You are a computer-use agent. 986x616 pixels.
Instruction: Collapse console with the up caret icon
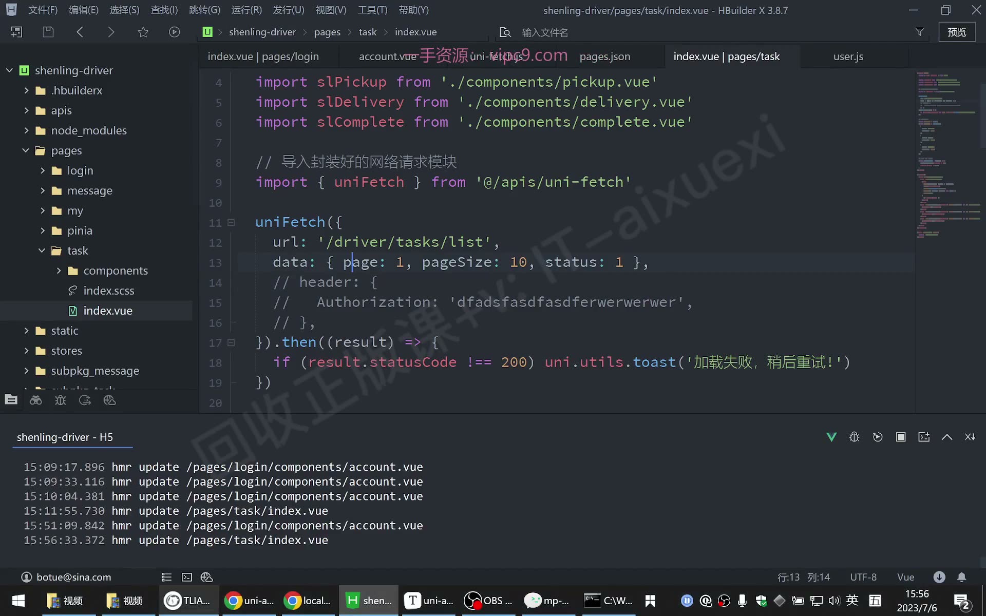947,437
